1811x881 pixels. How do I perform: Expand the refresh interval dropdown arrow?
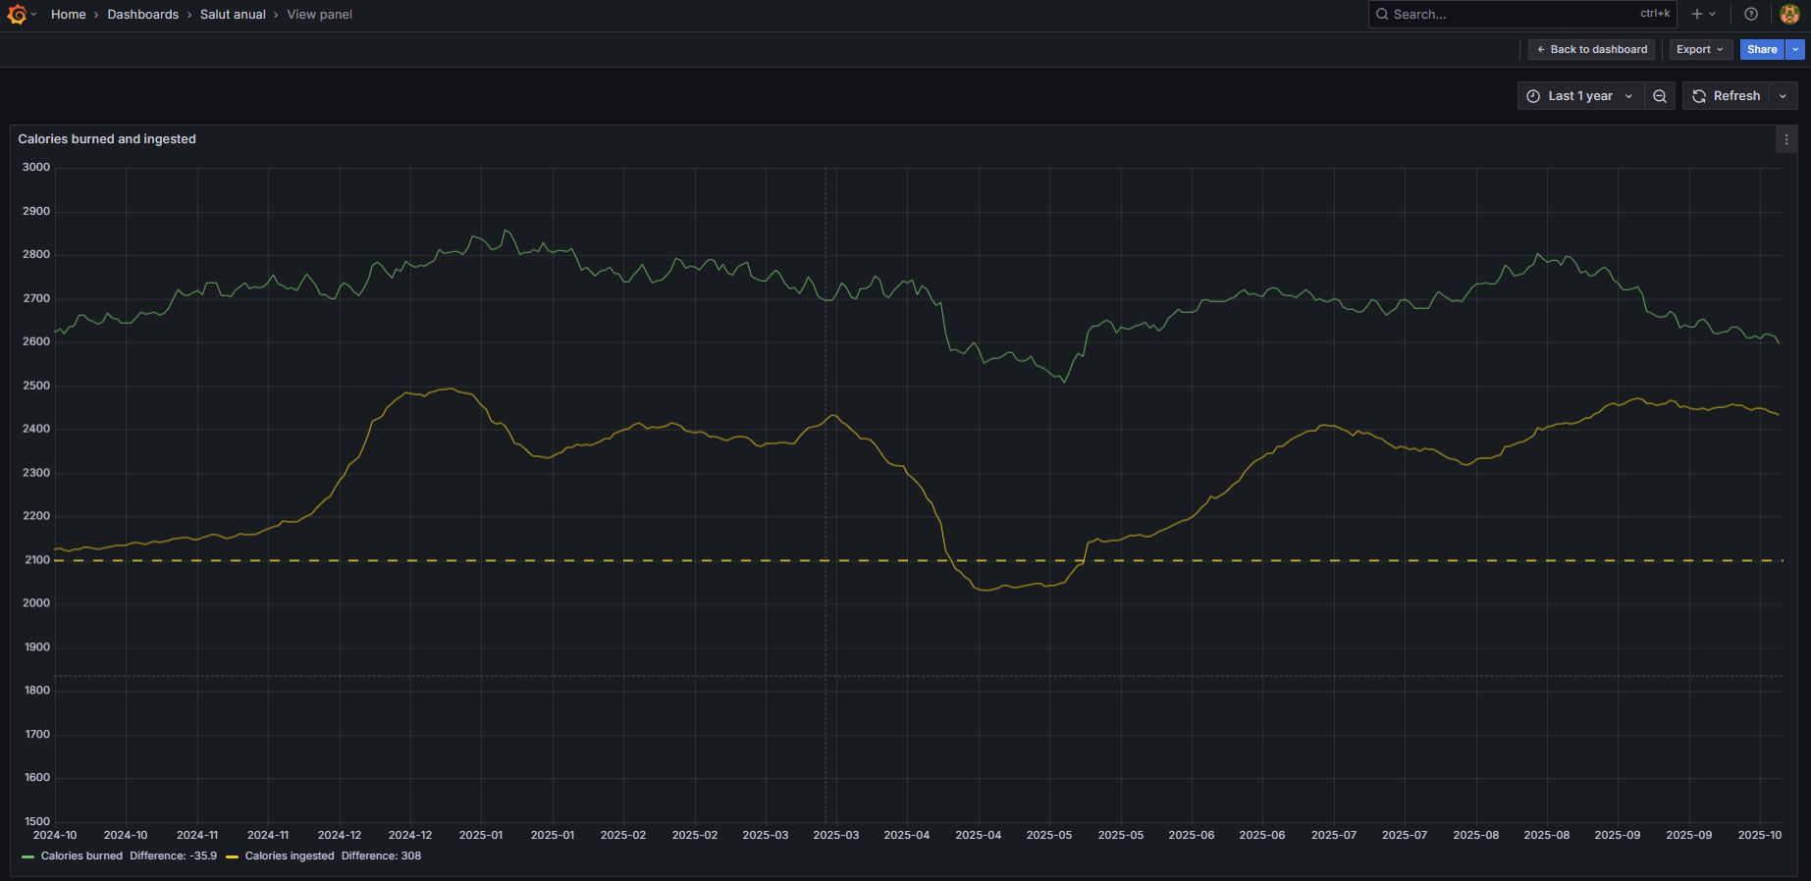point(1783,96)
